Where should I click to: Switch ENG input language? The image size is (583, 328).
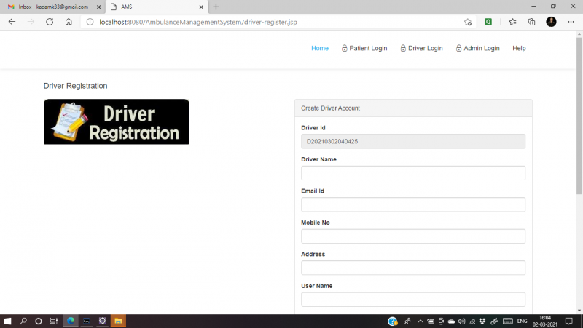tap(522, 321)
